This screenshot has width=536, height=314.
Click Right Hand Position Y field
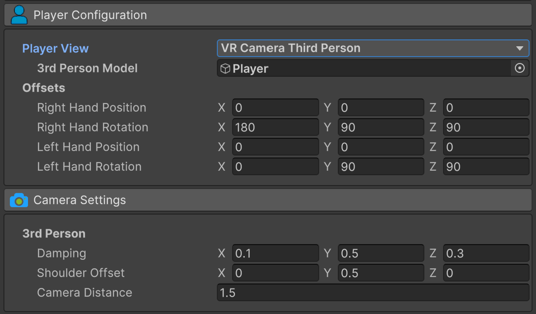381,108
